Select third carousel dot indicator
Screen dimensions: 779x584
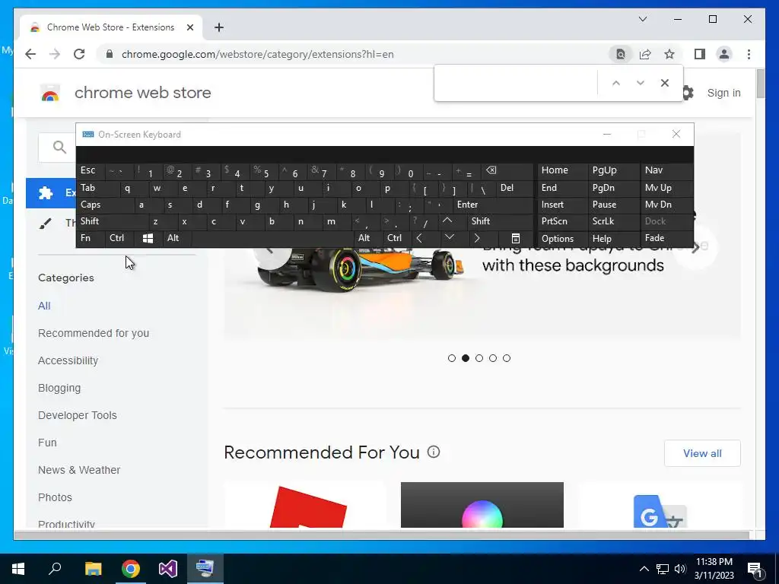click(479, 358)
